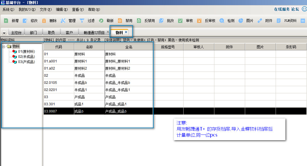Click the 修改 (Modify) toolbar icon

coord(25,21)
